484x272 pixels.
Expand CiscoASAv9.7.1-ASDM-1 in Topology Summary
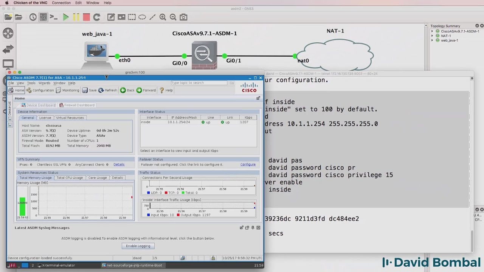tap(433, 31)
